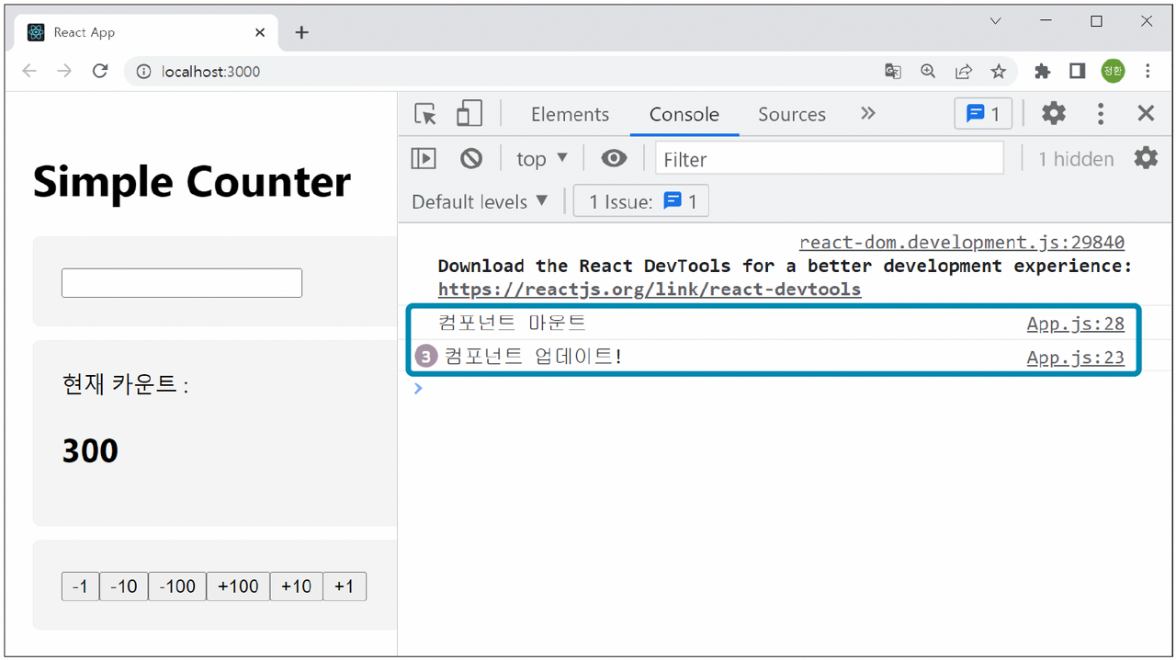
Task: Expand more DevTools tabs chevron
Action: [867, 113]
